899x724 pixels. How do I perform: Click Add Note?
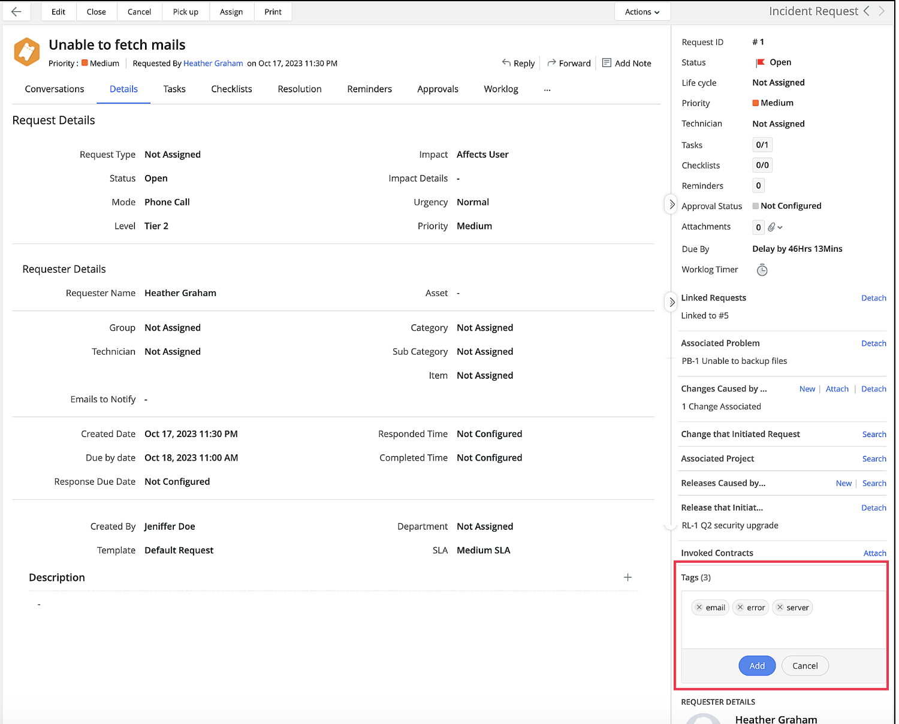click(627, 64)
